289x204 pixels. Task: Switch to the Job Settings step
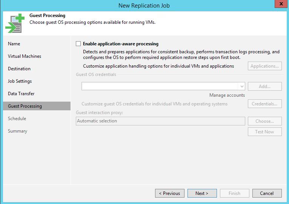coord(20,81)
